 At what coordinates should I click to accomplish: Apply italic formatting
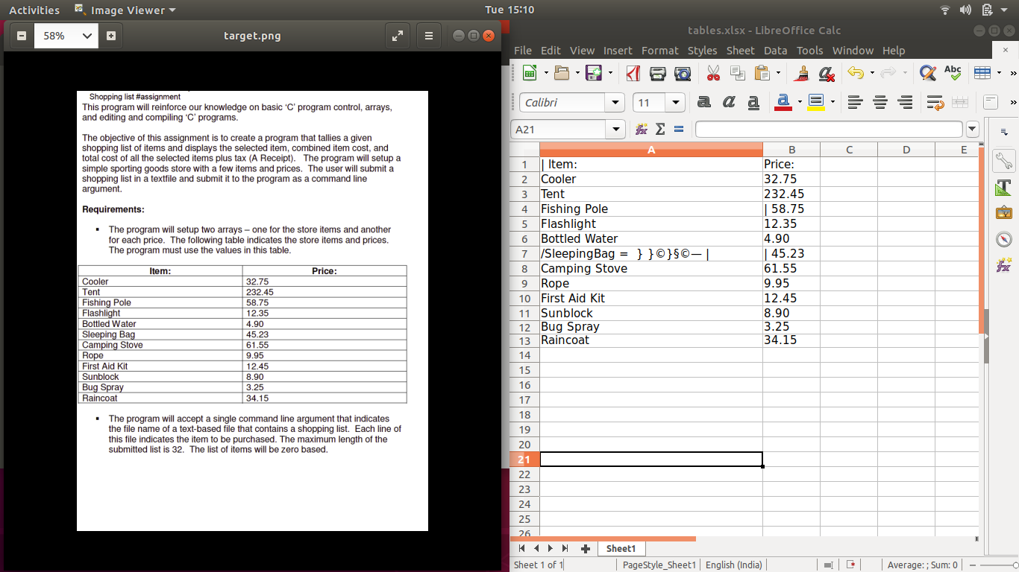point(729,103)
